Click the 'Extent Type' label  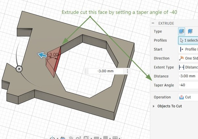[164, 67]
